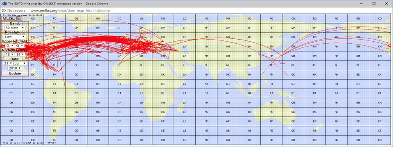
Task: Open the upper left field letter Q dropdown
Action: [20, 46]
